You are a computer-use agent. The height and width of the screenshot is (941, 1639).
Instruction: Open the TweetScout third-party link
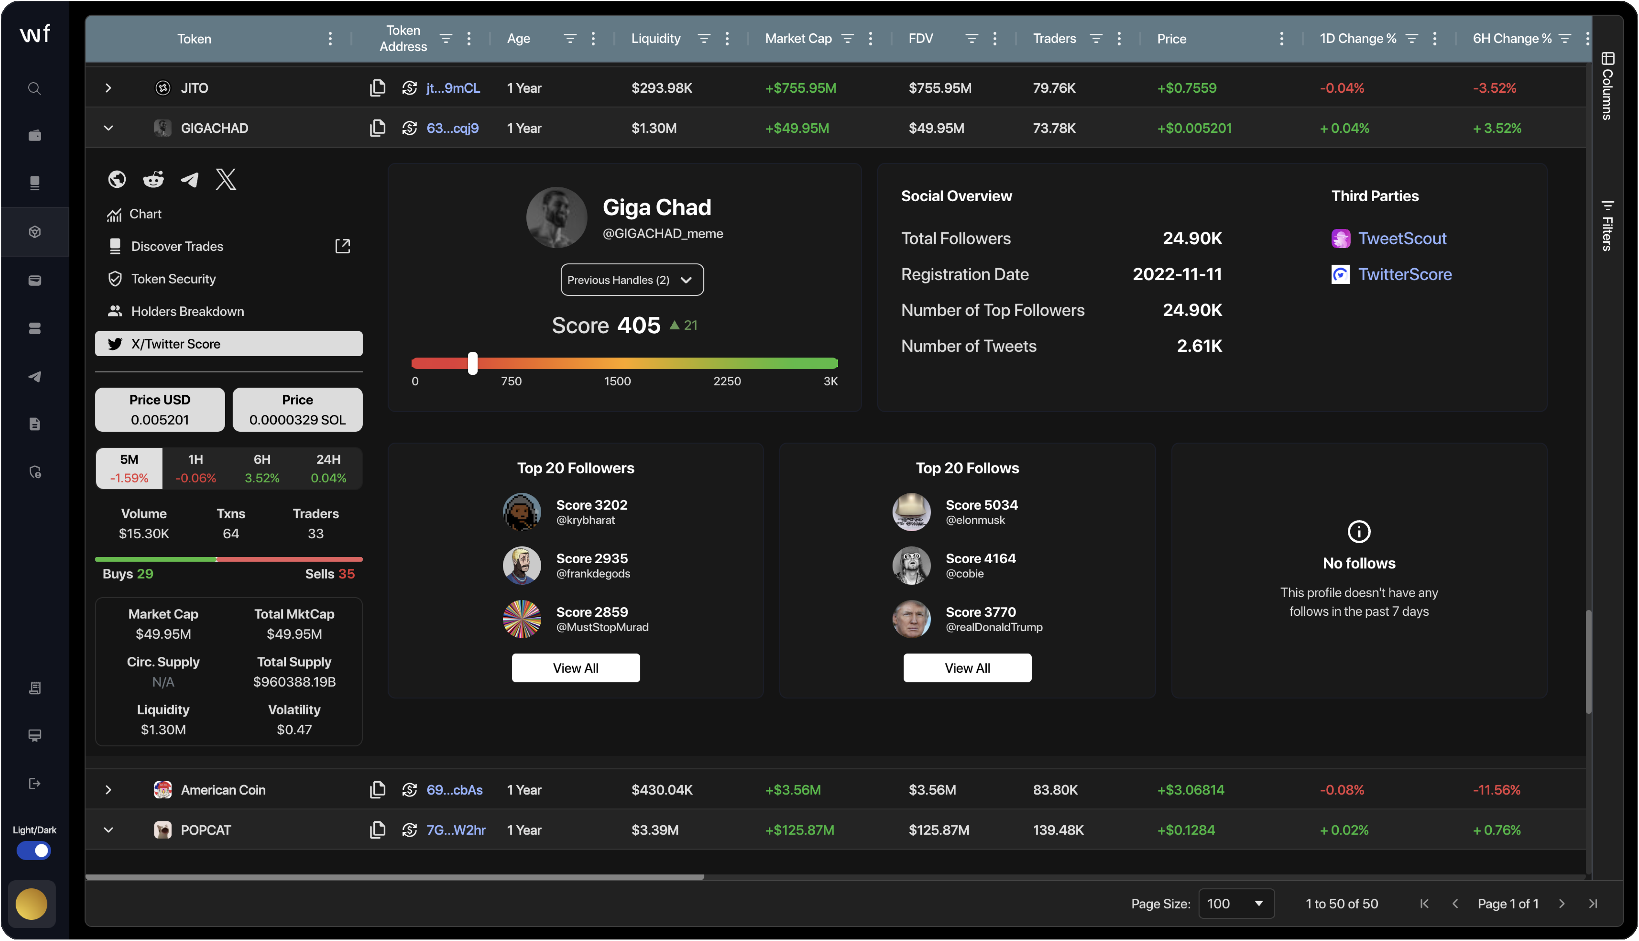1402,239
